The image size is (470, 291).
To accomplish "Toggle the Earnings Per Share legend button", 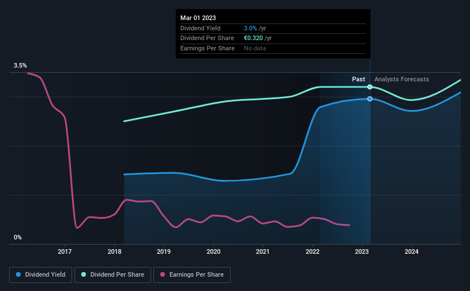I will 192,275.
